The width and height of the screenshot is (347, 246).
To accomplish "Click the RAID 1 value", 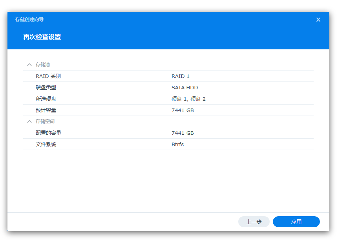I will pos(180,76).
